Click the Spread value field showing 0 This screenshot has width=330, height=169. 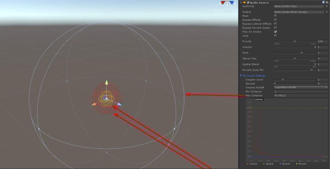coord(322,84)
